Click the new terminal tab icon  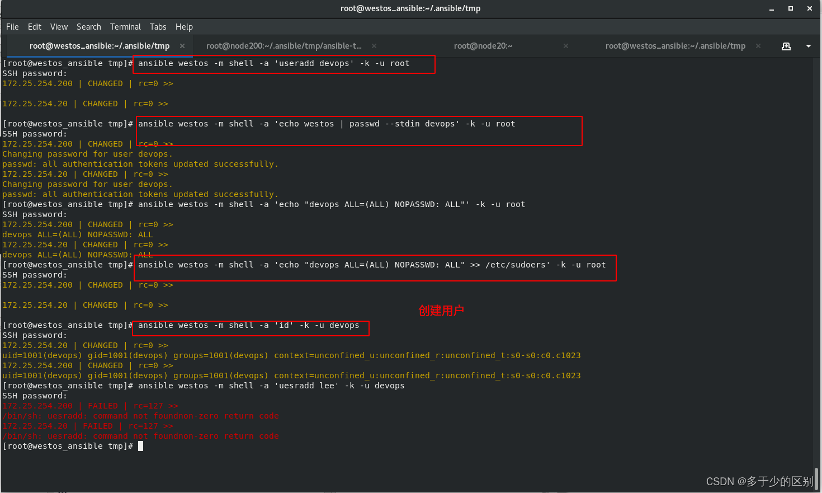click(x=786, y=46)
